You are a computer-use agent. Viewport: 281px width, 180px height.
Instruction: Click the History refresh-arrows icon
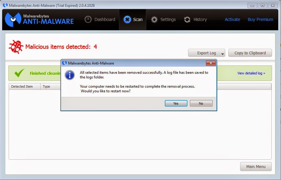187,19
